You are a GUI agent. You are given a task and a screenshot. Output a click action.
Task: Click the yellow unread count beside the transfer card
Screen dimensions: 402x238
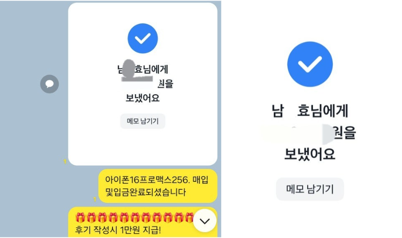[65, 161]
